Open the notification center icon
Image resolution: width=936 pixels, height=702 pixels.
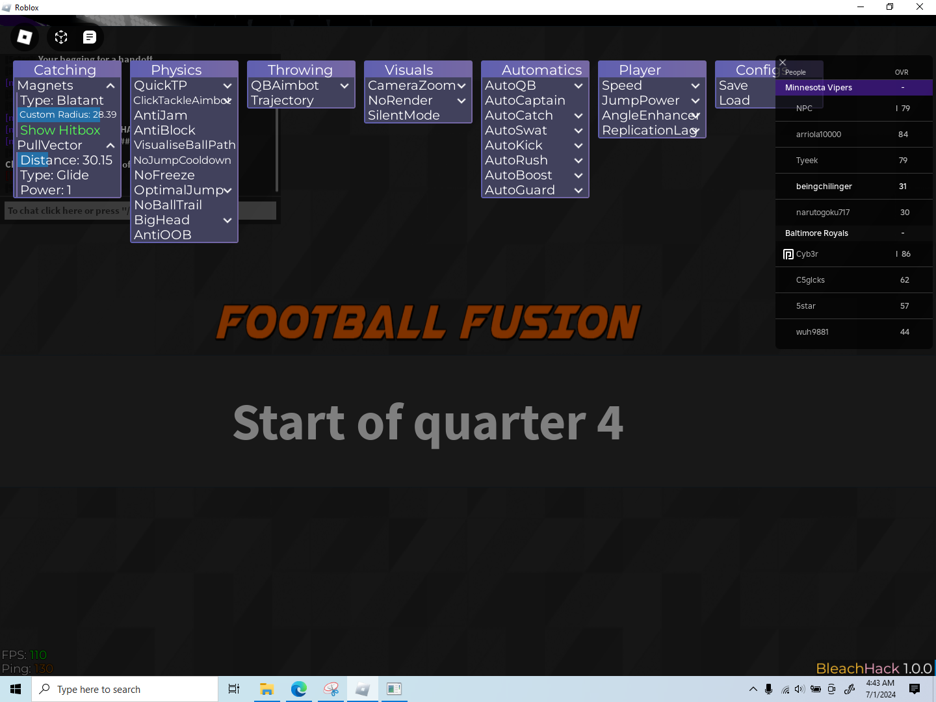tap(915, 689)
